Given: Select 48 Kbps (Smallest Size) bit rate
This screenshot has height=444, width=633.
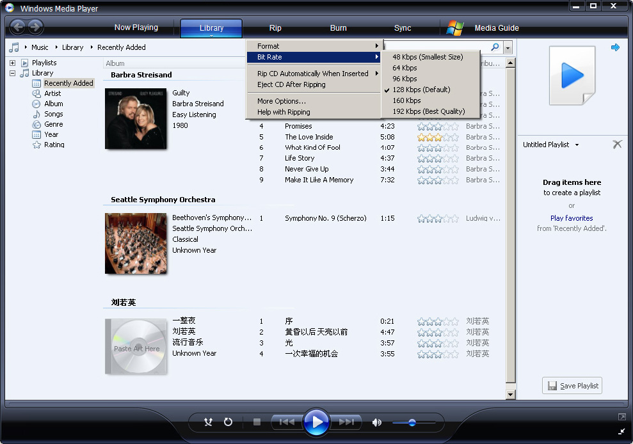Looking at the screenshot, I should [430, 57].
